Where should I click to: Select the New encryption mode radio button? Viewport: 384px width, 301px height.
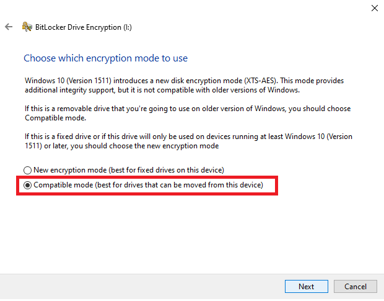click(27, 170)
